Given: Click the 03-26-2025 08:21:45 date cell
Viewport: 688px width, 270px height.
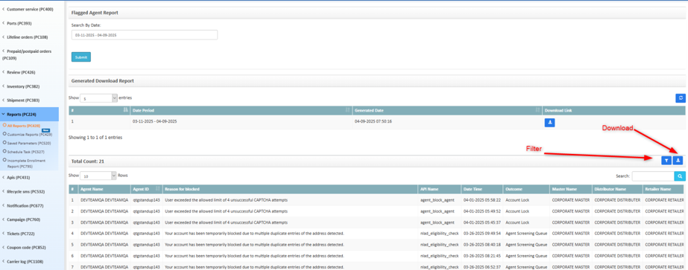Looking at the screenshot, I should point(482,256).
